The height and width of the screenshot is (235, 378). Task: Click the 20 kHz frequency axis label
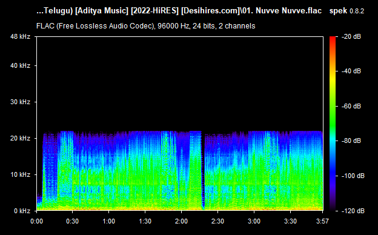point(20,138)
